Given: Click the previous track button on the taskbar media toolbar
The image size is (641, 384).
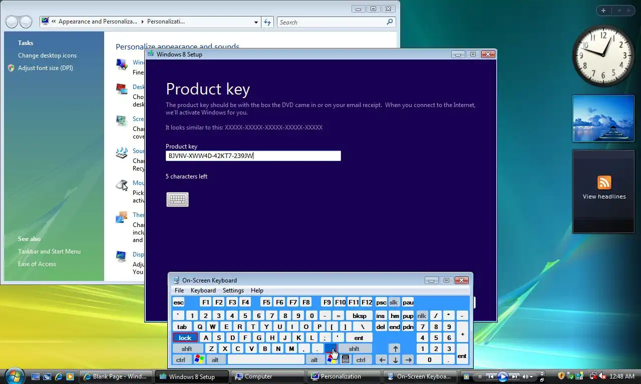Looking at the screenshot, I should pos(491,376).
